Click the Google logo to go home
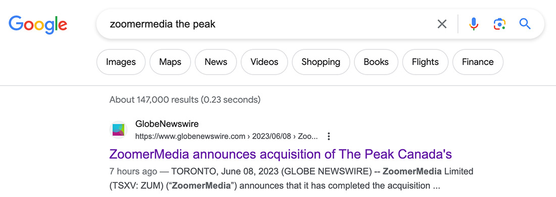Screen dimensions: 556x197 click(x=38, y=24)
